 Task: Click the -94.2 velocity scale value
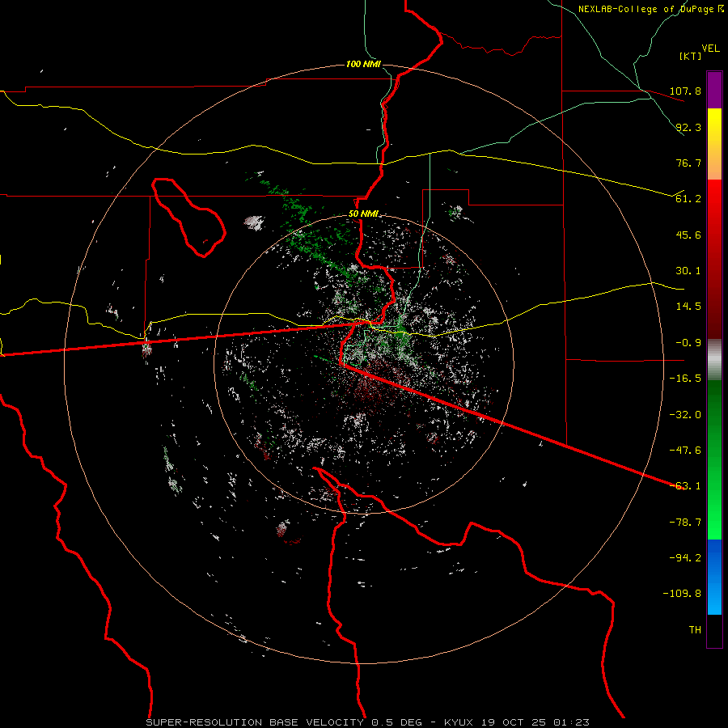(x=685, y=558)
